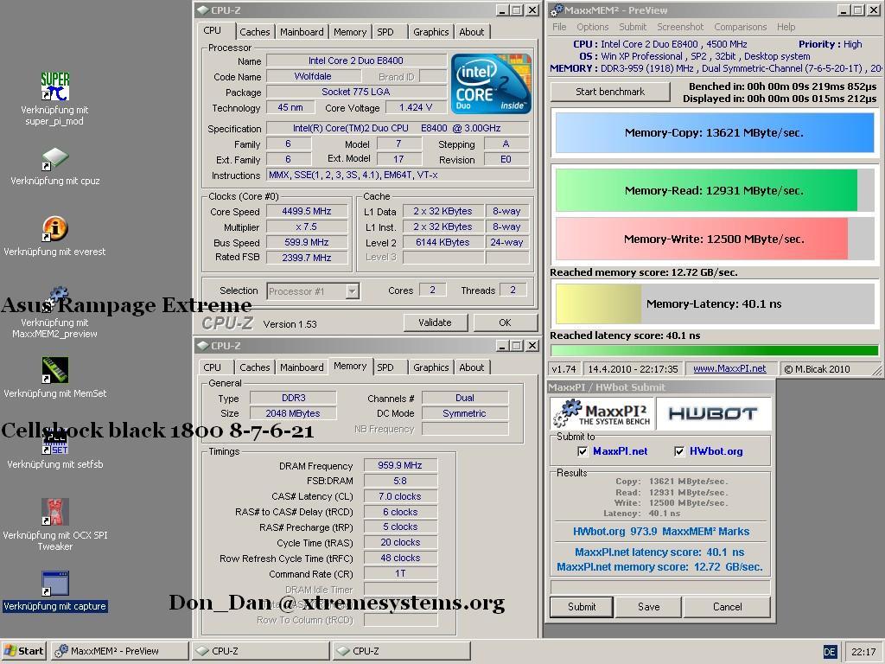Click the Start benchmark button
This screenshot has width=885, height=664.
point(610,92)
